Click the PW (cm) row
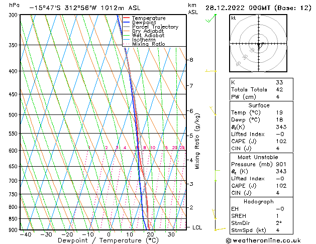The height and width of the screenshot is (244, 316). 261,97
